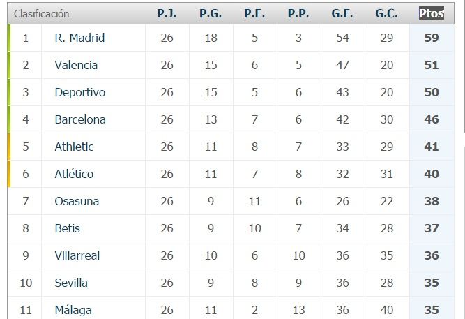Sort by G.F. column header
This screenshot has width=465, height=319.
coord(342,13)
